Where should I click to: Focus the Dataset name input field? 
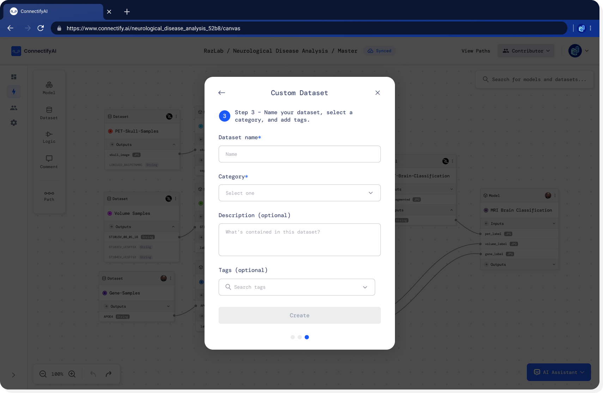coord(299,154)
